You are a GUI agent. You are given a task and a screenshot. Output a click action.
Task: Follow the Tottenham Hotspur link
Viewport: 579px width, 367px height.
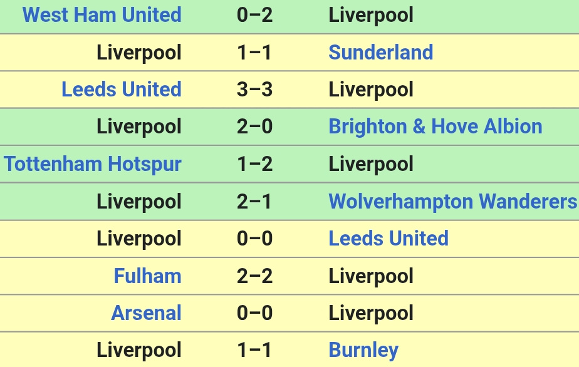[x=93, y=164]
